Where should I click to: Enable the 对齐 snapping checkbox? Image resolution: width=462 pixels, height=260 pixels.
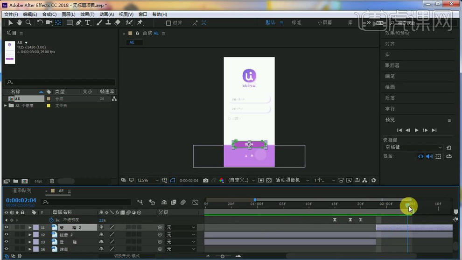point(168,23)
